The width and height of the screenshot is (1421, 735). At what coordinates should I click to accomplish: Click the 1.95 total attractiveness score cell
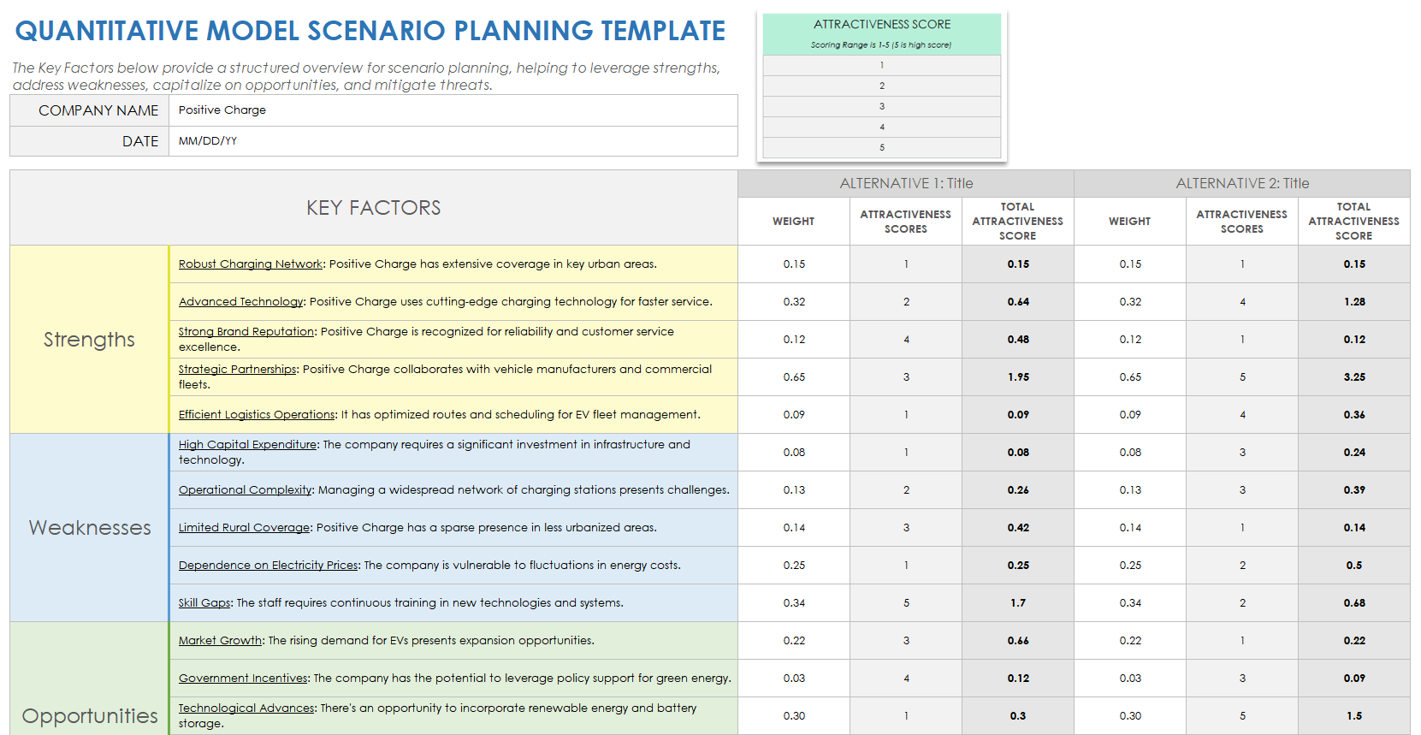1017,377
